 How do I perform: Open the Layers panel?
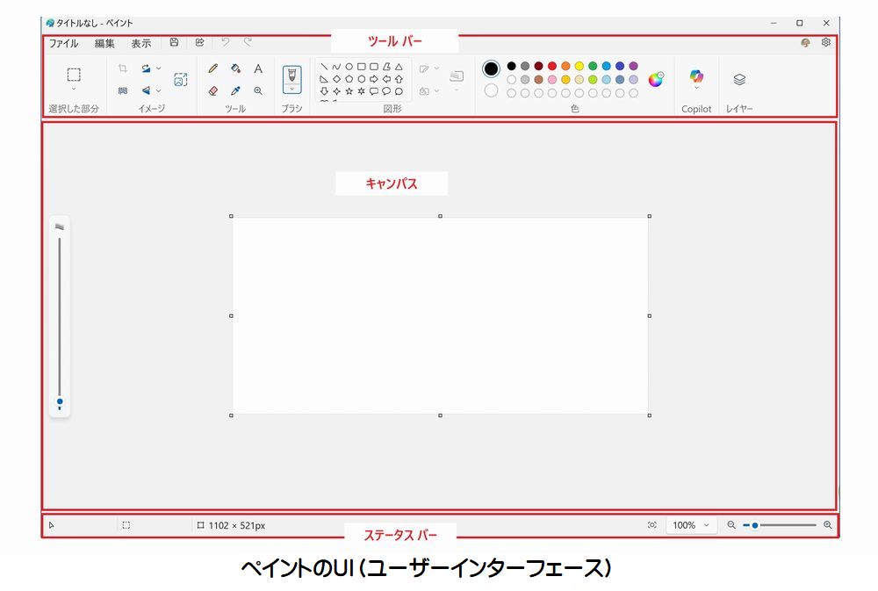(x=739, y=80)
